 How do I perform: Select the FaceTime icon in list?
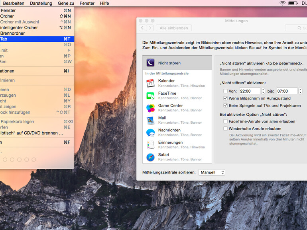[x=150, y=96]
